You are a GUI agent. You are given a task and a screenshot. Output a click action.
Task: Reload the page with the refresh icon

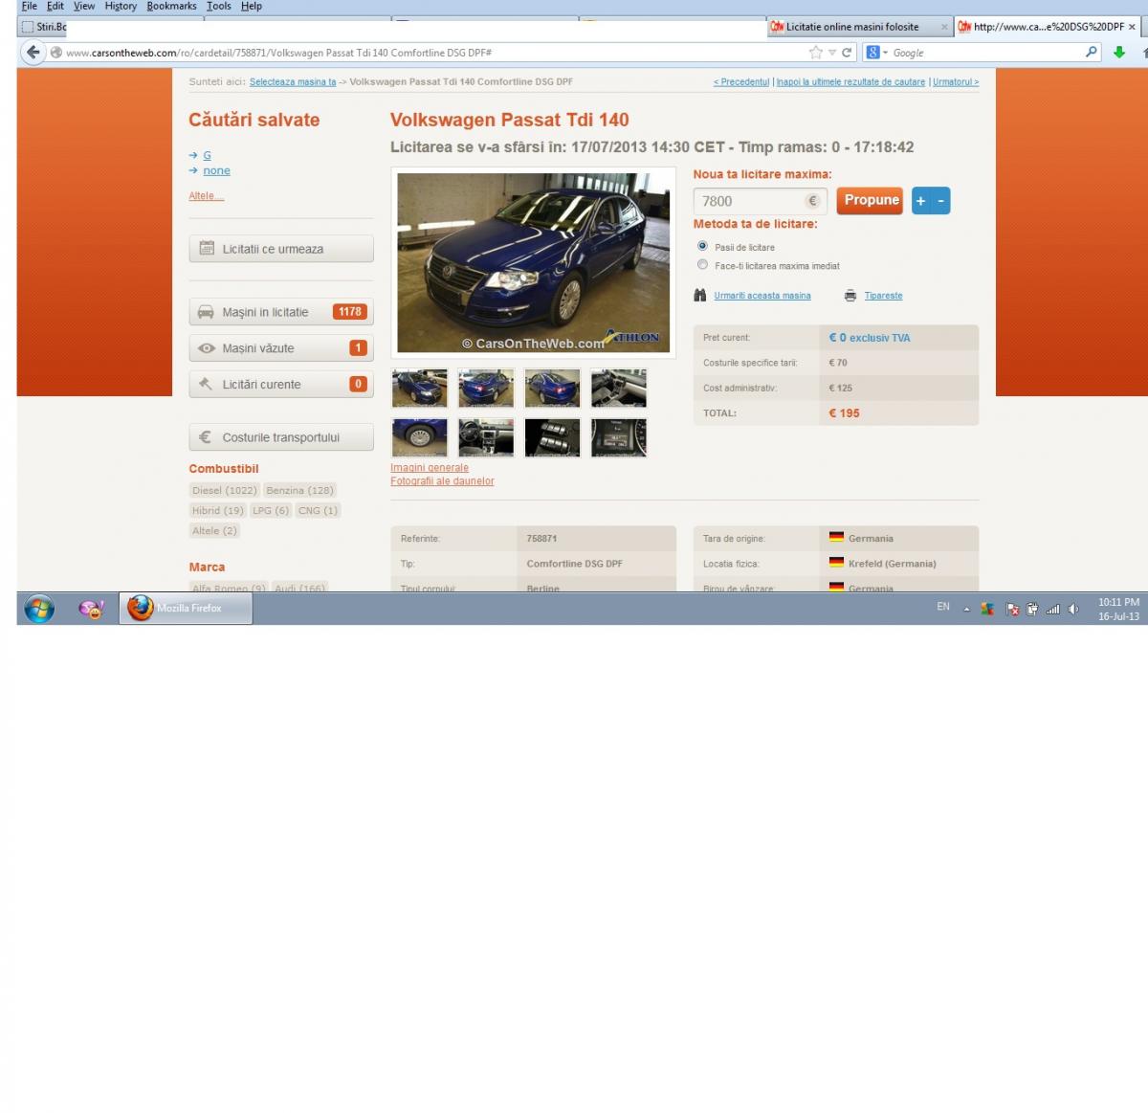847,53
